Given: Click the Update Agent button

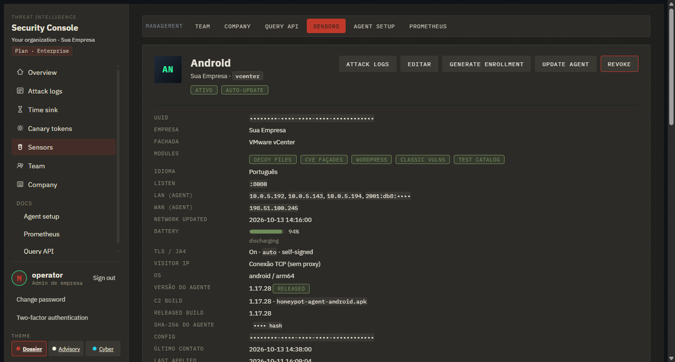Looking at the screenshot, I should [x=565, y=64].
